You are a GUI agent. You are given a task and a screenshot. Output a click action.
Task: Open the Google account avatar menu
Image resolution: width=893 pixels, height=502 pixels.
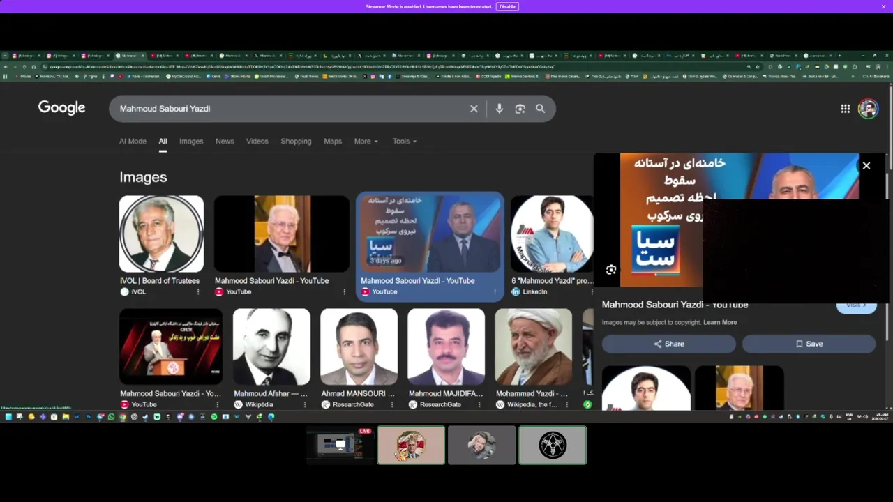[x=868, y=109]
